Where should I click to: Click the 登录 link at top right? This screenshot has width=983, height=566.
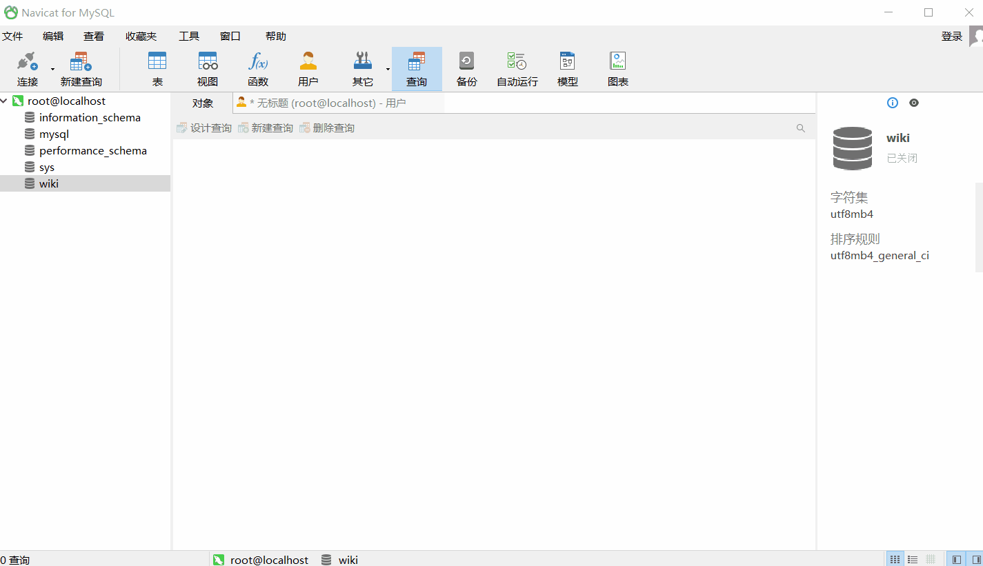click(951, 36)
